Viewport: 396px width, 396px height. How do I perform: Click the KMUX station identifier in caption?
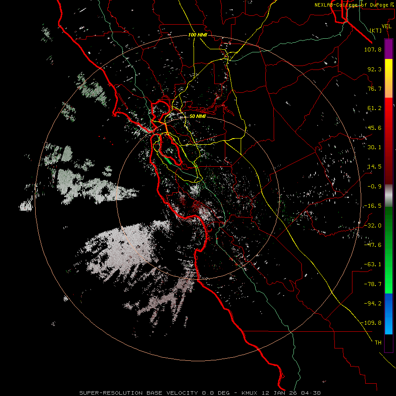249,393
